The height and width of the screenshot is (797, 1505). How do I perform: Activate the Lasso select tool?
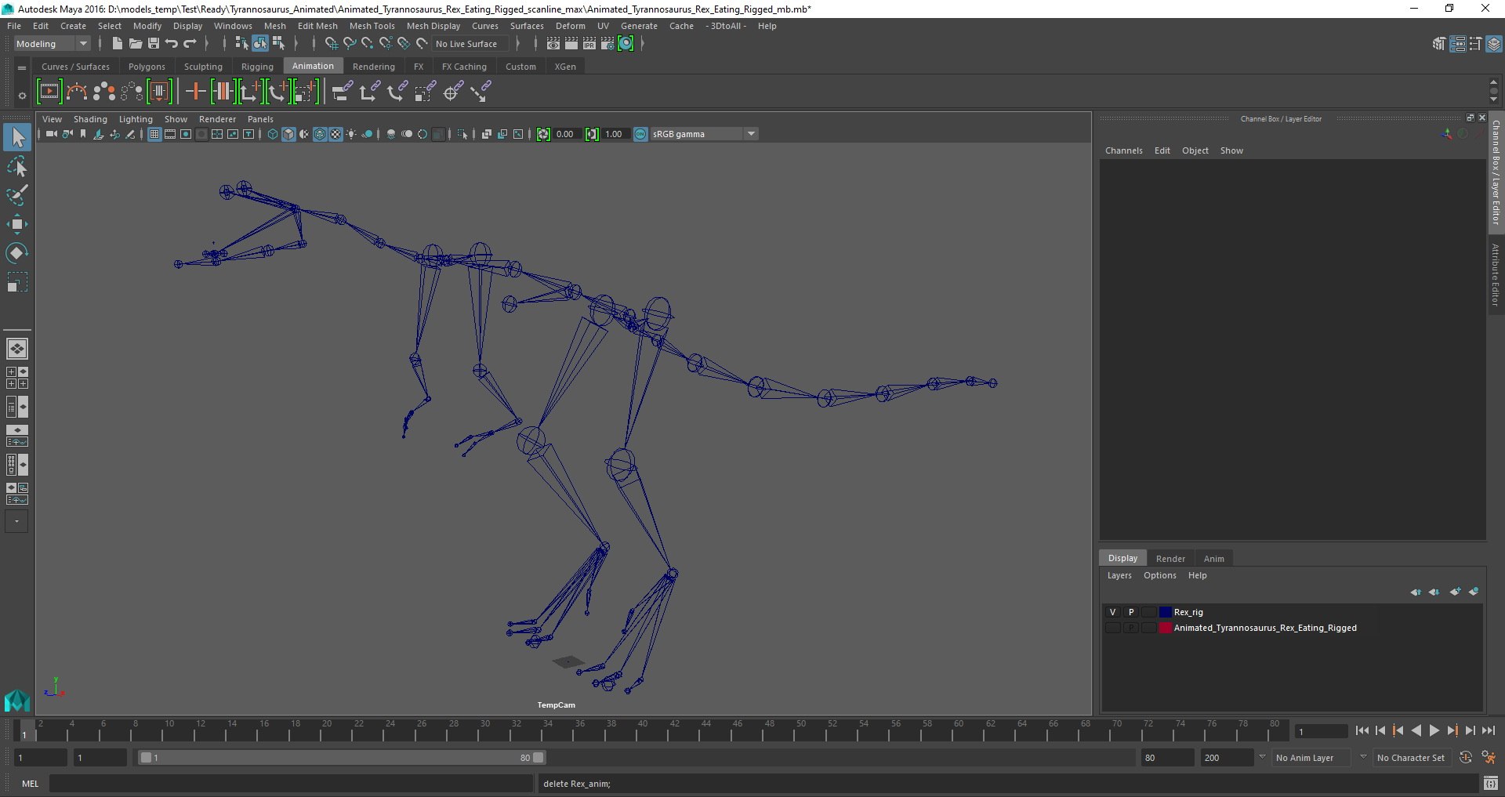(17, 167)
